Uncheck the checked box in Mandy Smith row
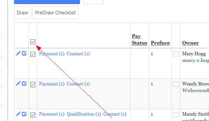 pos(33,115)
